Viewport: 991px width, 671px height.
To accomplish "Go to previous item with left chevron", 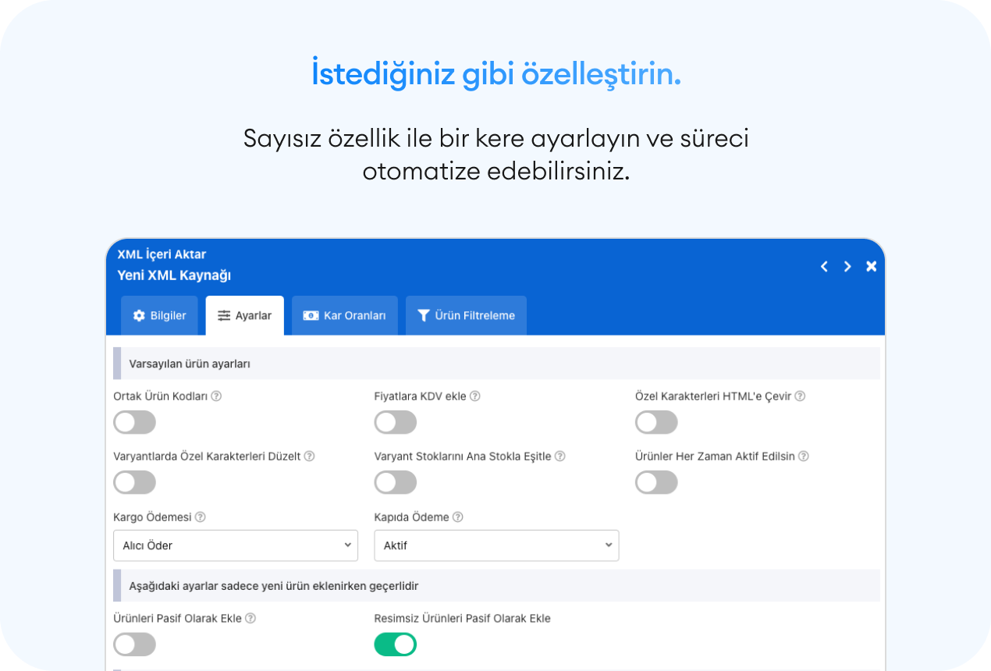I will click(824, 267).
